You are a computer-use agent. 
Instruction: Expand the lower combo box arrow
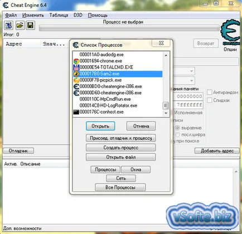(191, 81)
